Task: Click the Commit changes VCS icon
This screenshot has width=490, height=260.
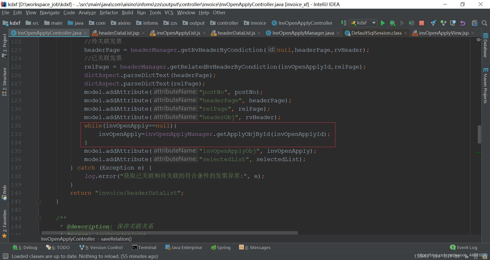Action: coord(443,23)
